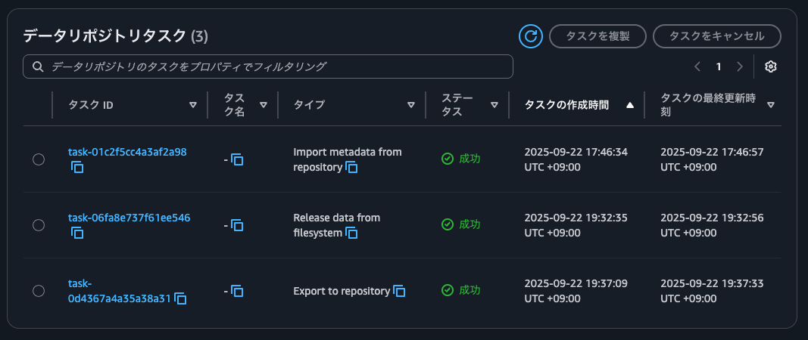Copy task name for Release data row
This screenshot has width=808, height=340.
tap(237, 225)
